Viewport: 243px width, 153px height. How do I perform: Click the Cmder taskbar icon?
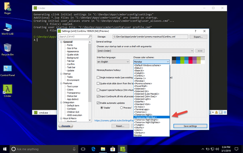point(123,149)
